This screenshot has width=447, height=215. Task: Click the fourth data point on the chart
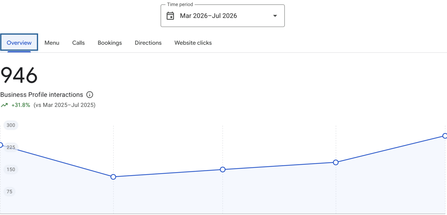point(336,163)
